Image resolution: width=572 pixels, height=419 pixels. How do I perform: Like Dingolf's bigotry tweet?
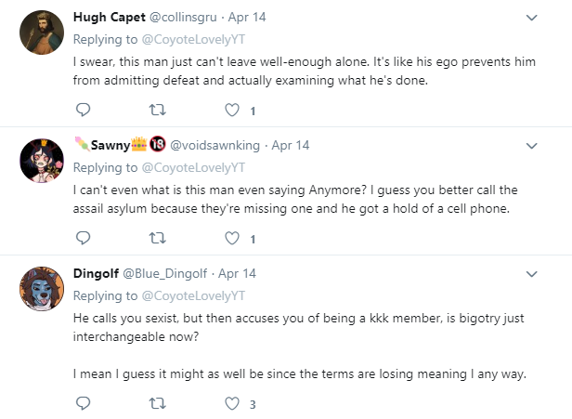232,403
